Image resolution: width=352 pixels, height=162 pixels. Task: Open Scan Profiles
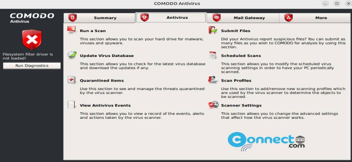tap(236, 81)
